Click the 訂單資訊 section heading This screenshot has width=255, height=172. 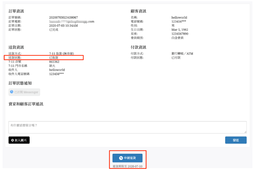tap(16, 11)
